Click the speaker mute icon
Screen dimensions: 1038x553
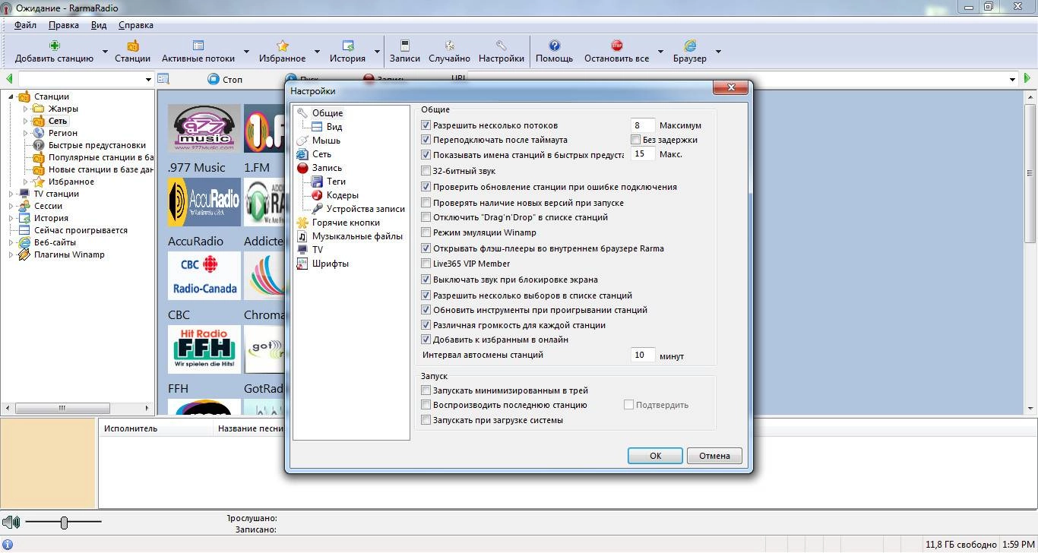coord(11,522)
